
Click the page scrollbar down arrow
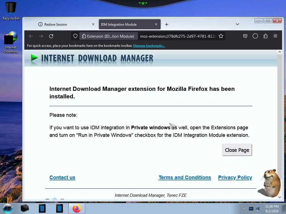click(x=279, y=197)
